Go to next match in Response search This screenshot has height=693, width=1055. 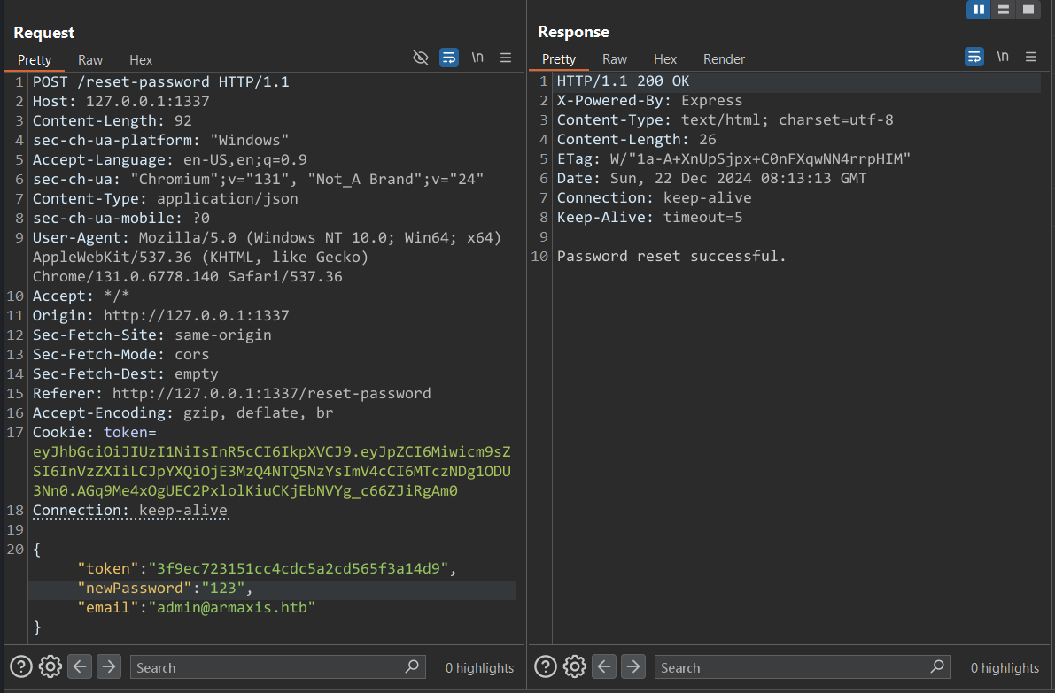632,666
